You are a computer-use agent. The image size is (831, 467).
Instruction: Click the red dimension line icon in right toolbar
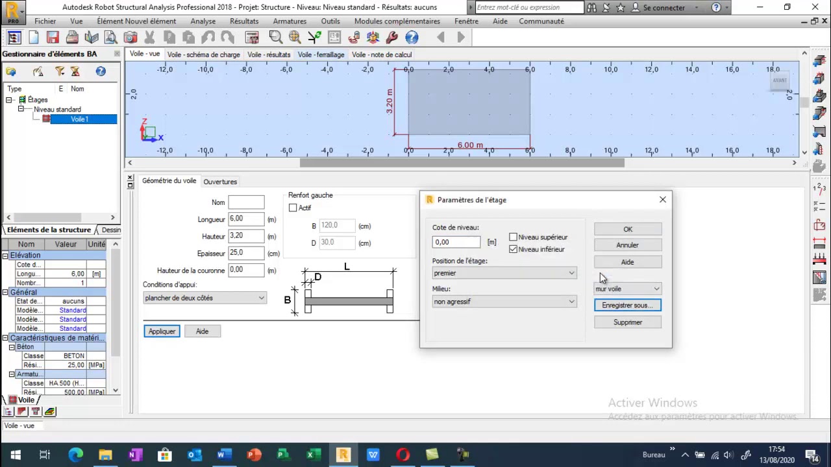pyautogui.click(x=819, y=243)
